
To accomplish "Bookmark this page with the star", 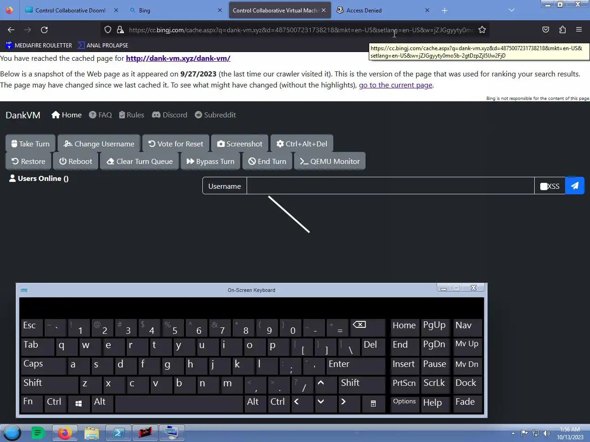I will point(482,29).
